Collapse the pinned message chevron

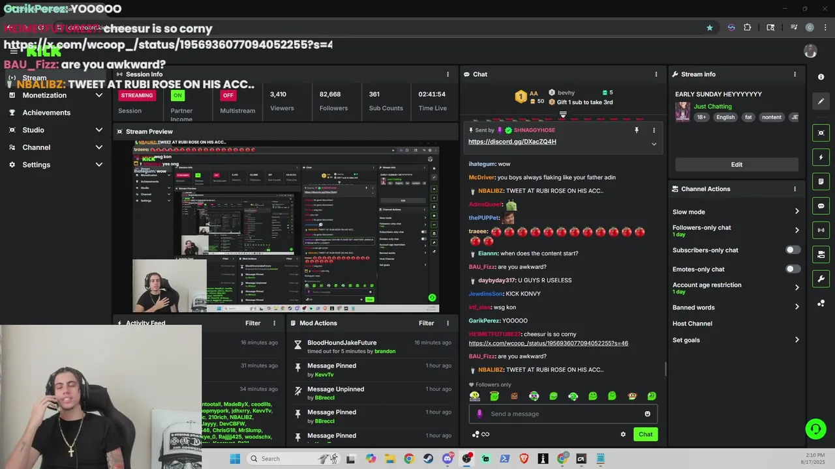pyautogui.click(x=654, y=144)
